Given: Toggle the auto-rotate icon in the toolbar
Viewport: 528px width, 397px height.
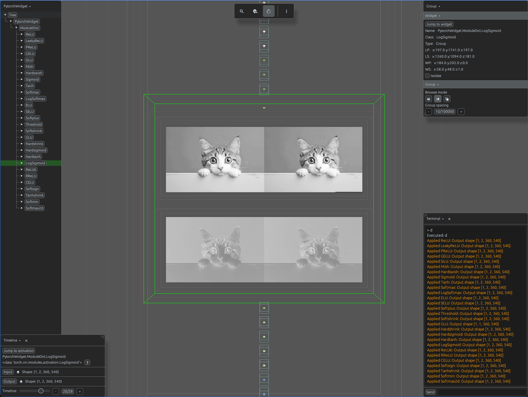Looking at the screenshot, I should (269, 11).
